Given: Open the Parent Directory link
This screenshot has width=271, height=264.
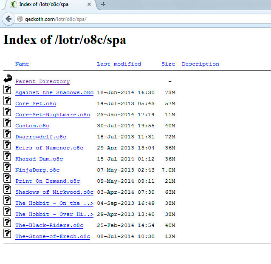Looking at the screenshot, I should click(42, 81).
